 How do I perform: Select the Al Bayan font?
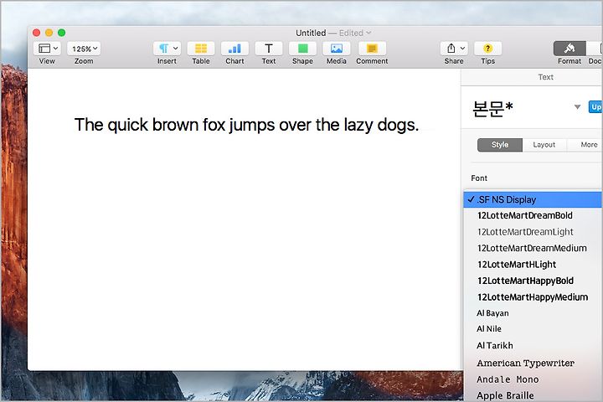pos(533,313)
